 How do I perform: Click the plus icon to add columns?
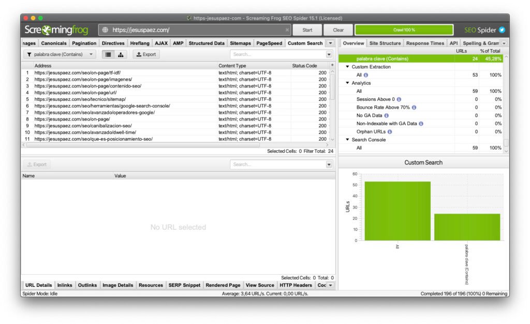coord(332,65)
